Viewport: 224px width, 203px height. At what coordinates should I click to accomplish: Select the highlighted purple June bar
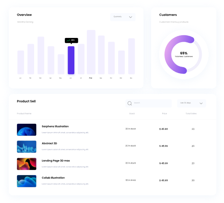tap(71, 60)
